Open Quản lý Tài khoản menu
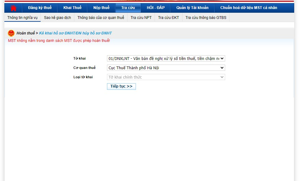This screenshot has height=181, width=306. [192, 8]
